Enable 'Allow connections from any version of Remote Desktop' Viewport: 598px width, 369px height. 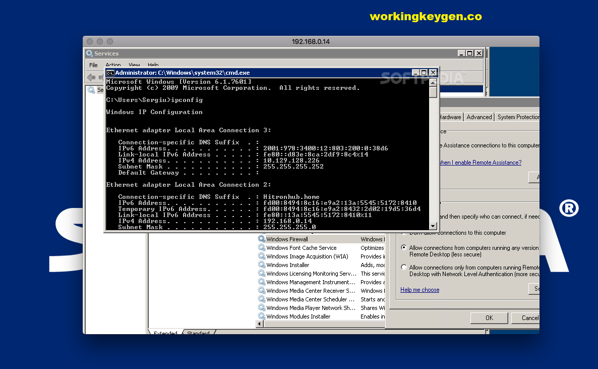(403, 247)
